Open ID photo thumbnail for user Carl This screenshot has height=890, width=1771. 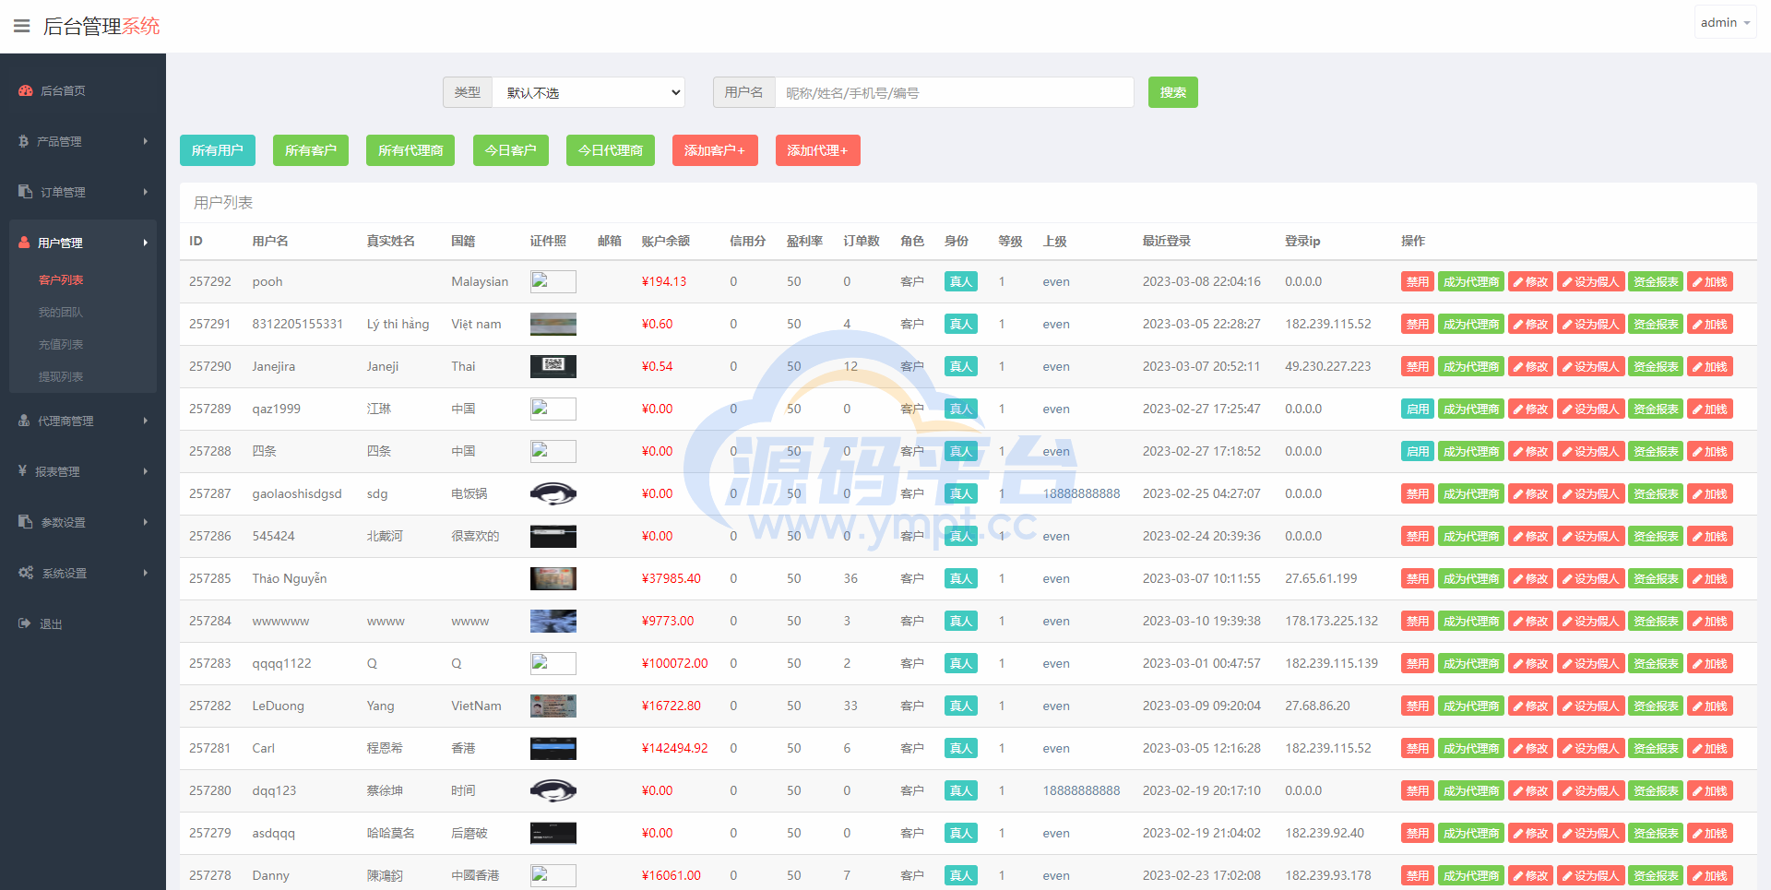(553, 748)
